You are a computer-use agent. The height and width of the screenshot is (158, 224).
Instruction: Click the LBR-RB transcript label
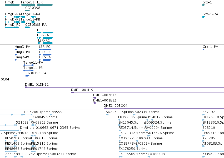(43, 30)
